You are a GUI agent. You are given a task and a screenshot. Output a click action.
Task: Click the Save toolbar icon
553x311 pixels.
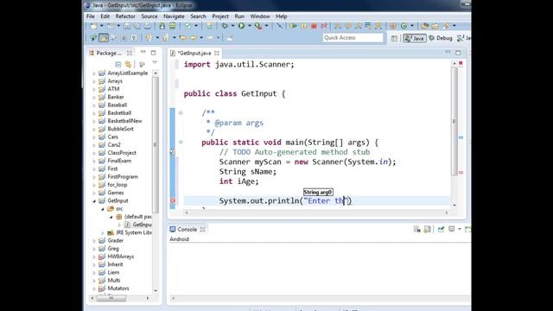click(x=127, y=26)
